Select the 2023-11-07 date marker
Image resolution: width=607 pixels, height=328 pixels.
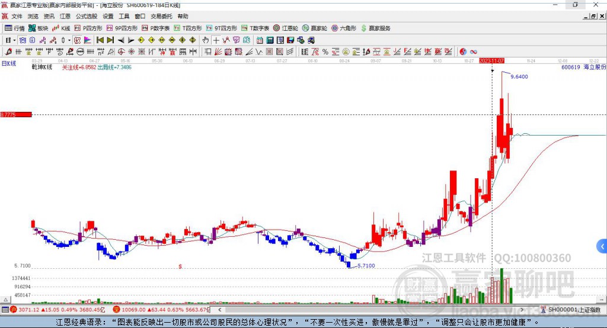491,61
